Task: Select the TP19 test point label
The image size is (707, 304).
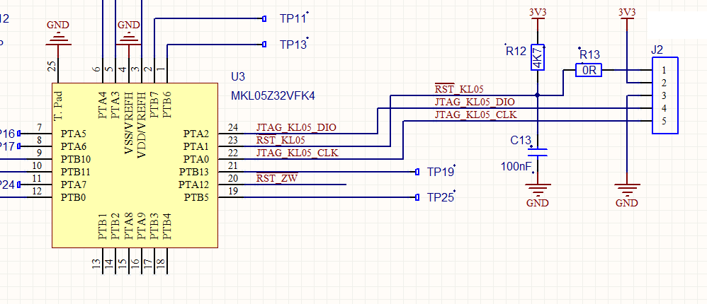Action: tap(441, 173)
